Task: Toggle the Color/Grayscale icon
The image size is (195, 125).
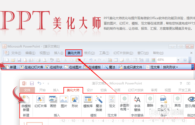Action: pos(153,60)
